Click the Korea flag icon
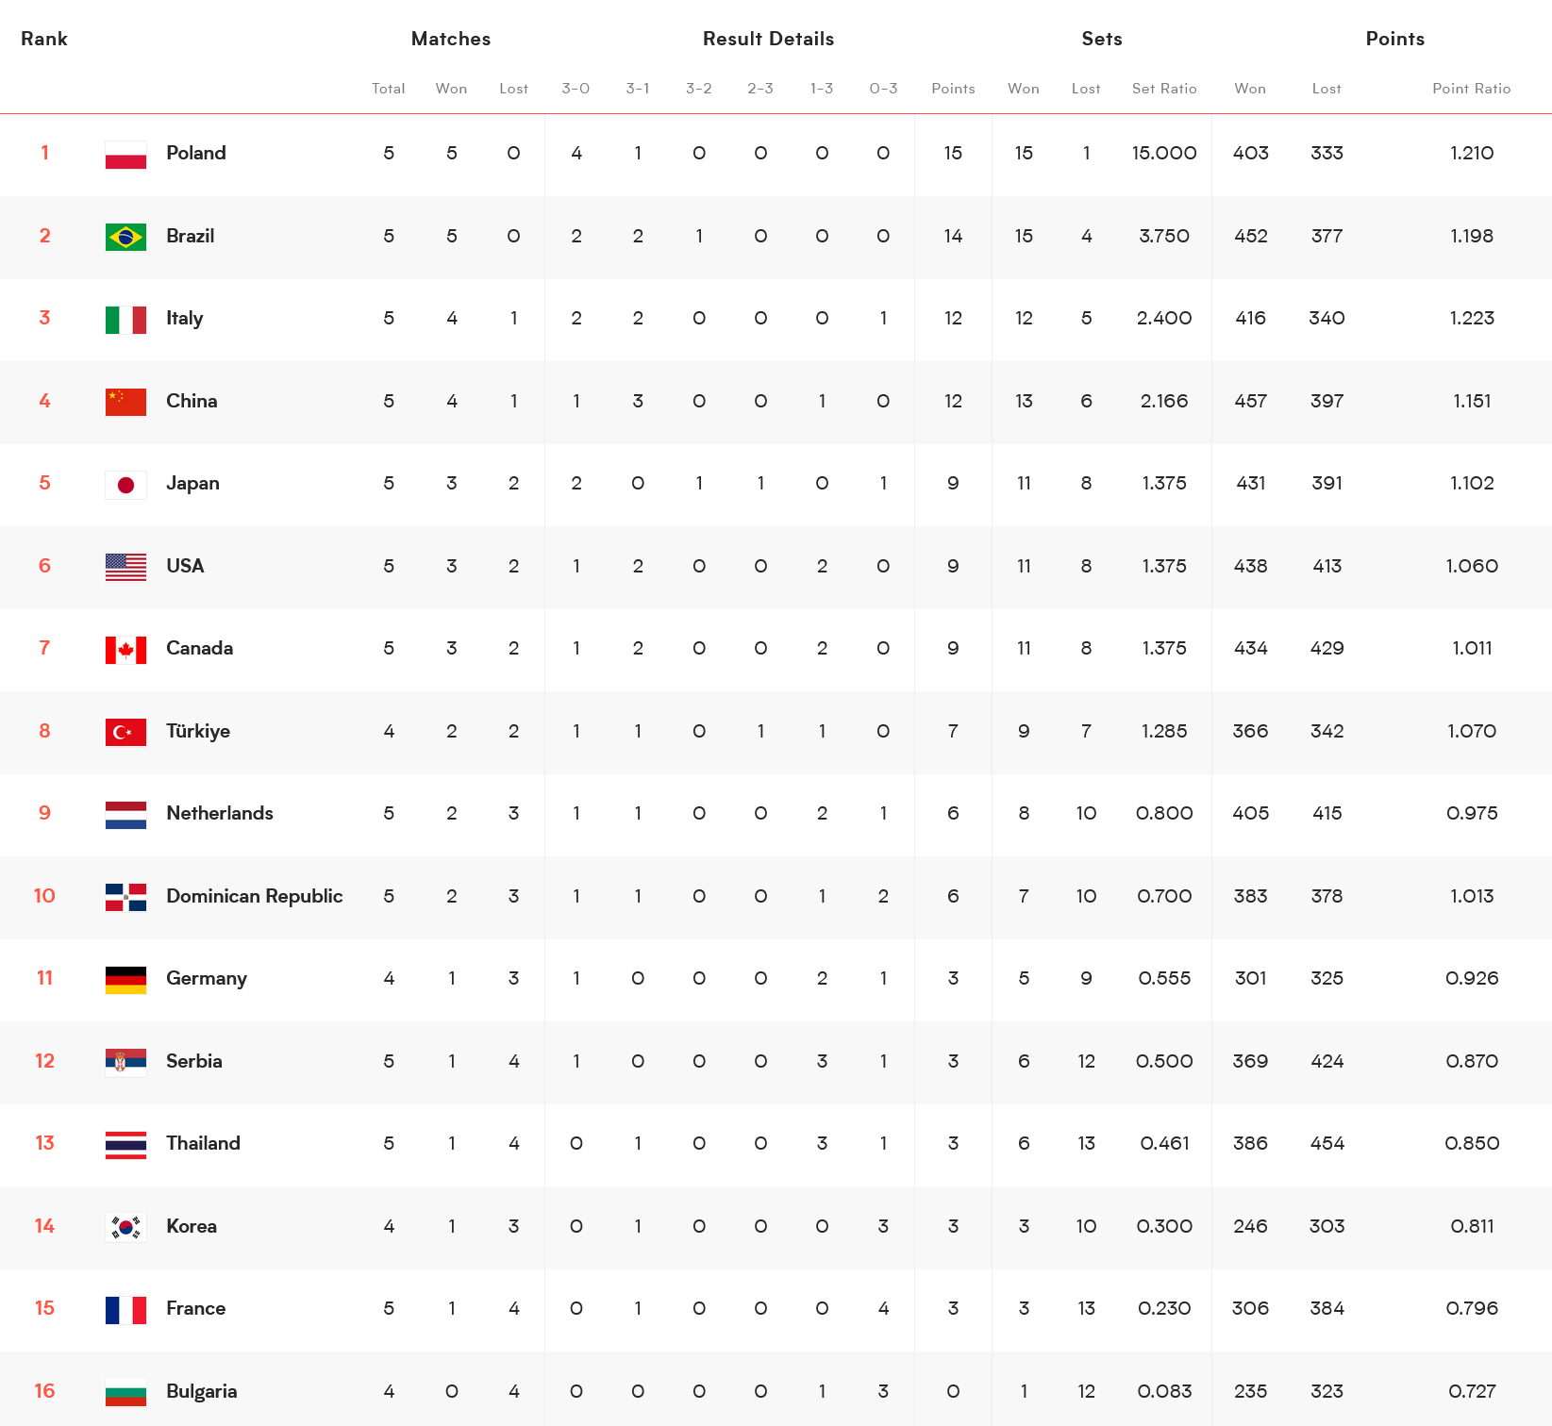Screen dimensions: 1552x1426 (x=125, y=1227)
